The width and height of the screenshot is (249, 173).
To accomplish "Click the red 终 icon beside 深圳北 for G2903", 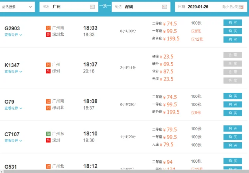I will [x=48, y=35].
